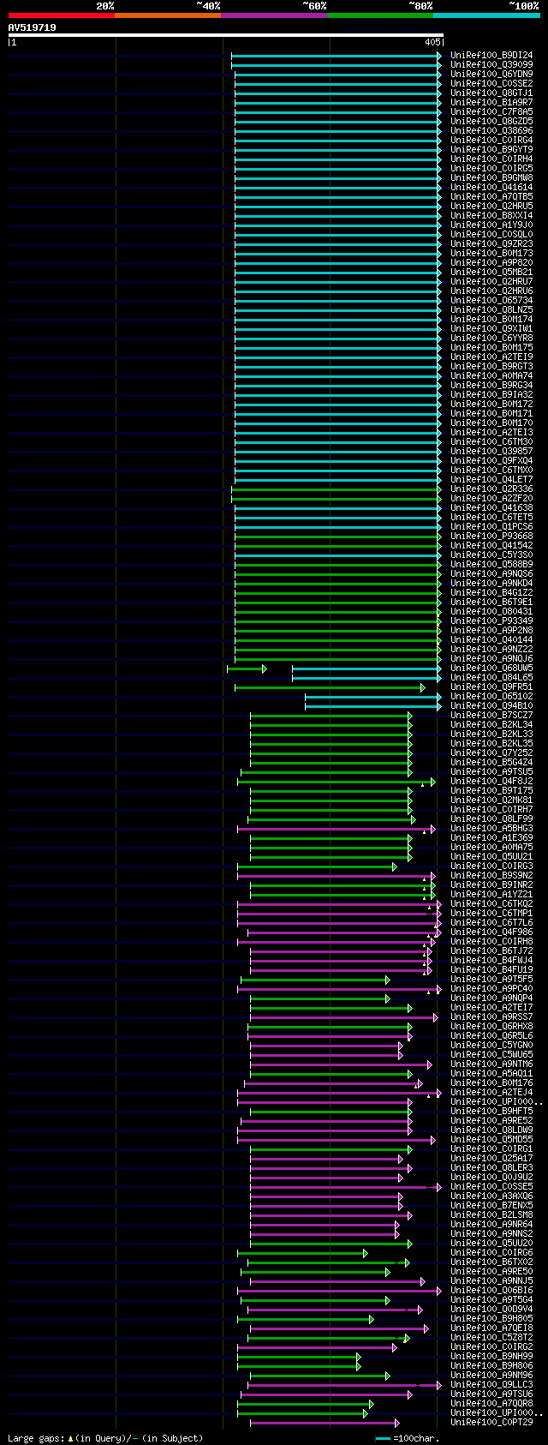
Task: Select the UniRef100_Q9LLC3 label
Action: pyautogui.click(x=491, y=1384)
